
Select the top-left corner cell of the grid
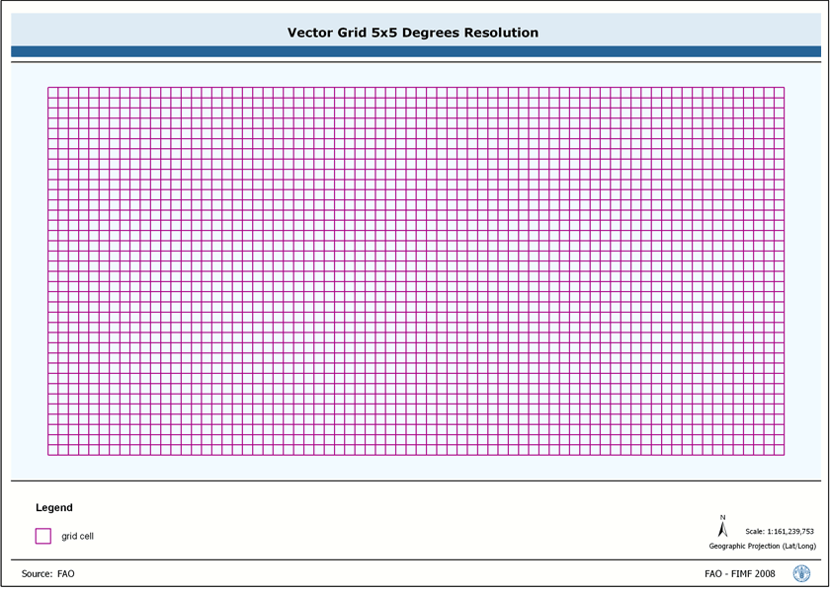(x=53, y=93)
